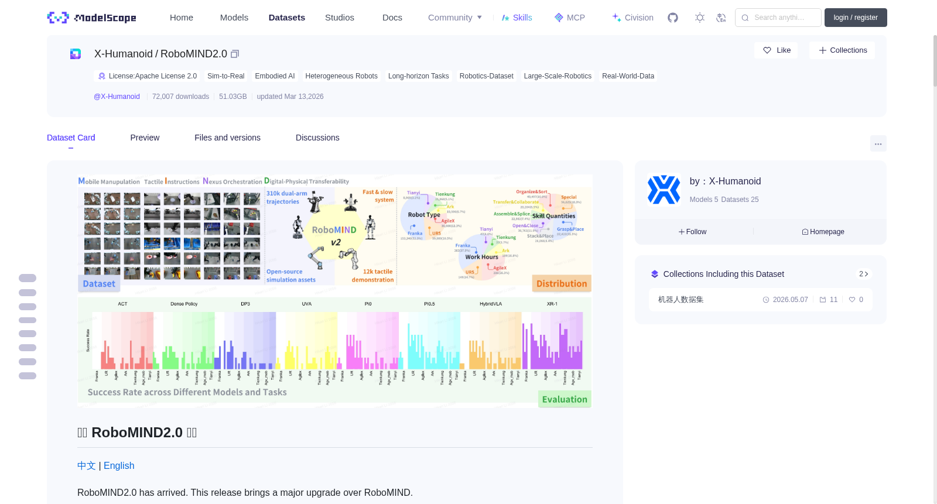The image size is (937, 504).
Task: Click the dataset count icon showing 11
Action: pos(823,300)
